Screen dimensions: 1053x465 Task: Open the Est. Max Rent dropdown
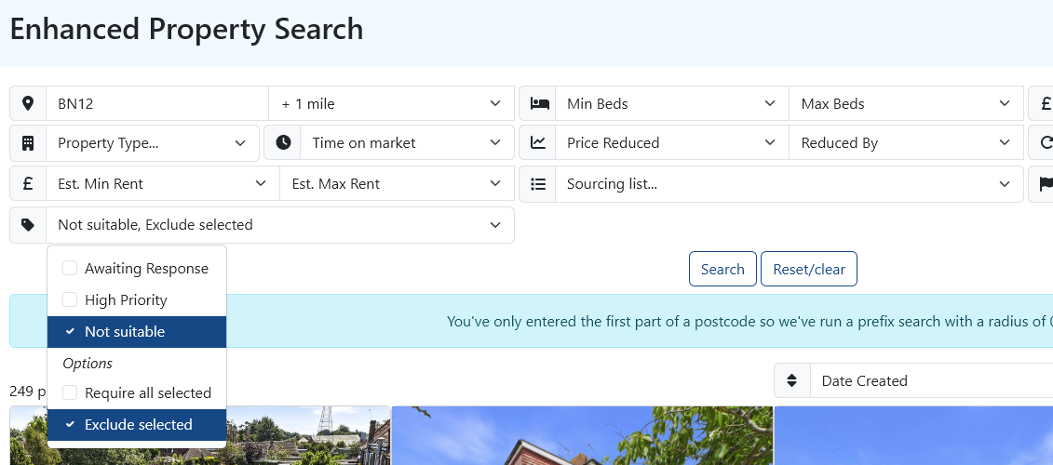[397, 183]
